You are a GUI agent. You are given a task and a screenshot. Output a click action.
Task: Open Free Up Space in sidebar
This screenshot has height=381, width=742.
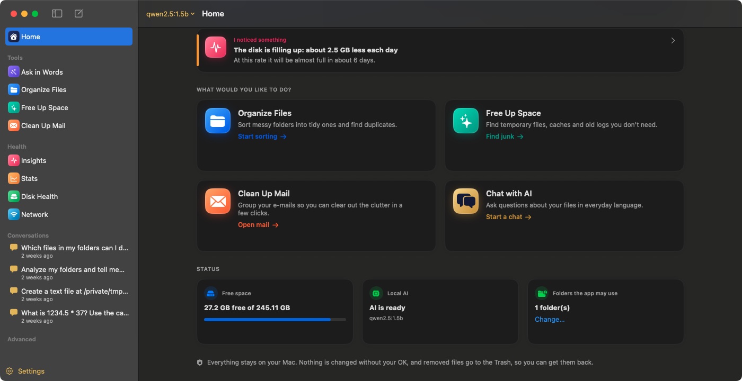point(69,107)
